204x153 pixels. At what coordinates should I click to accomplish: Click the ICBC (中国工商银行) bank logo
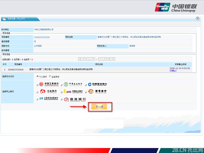[x=49, y=84]
